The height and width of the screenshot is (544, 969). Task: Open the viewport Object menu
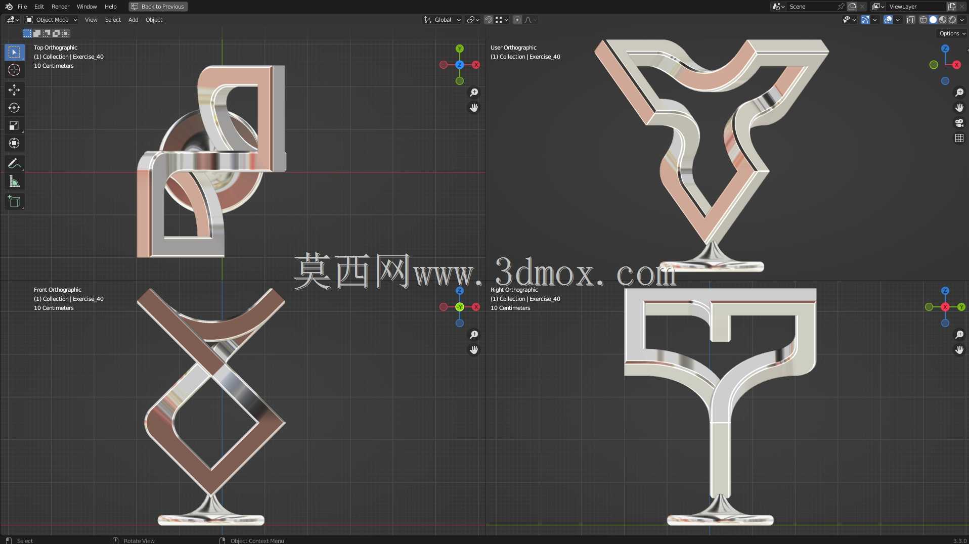point(154,20)
